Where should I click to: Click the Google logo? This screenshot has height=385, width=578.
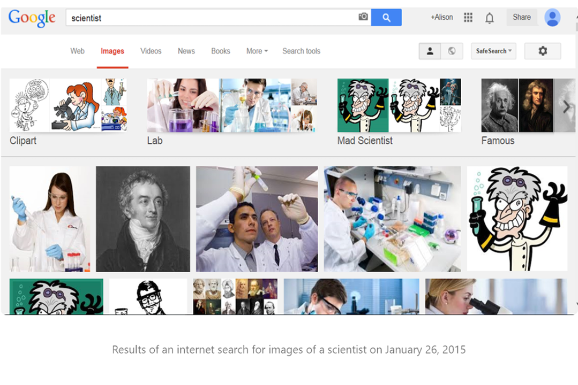point(32,18)
